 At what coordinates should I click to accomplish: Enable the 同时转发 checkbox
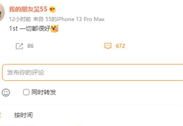[x=26, y=92]
